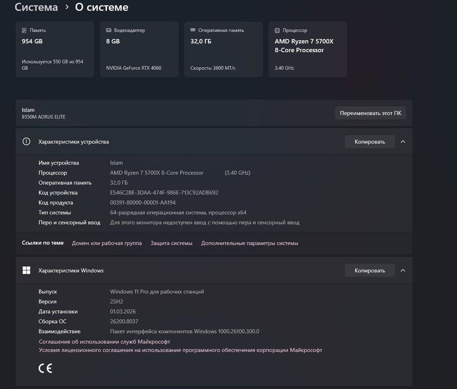457x389 pixels.
Task: Click the Windows logo icon
Action: (26, 271)
